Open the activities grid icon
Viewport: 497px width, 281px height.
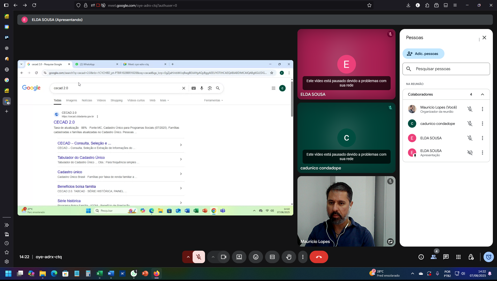point(458,257)
